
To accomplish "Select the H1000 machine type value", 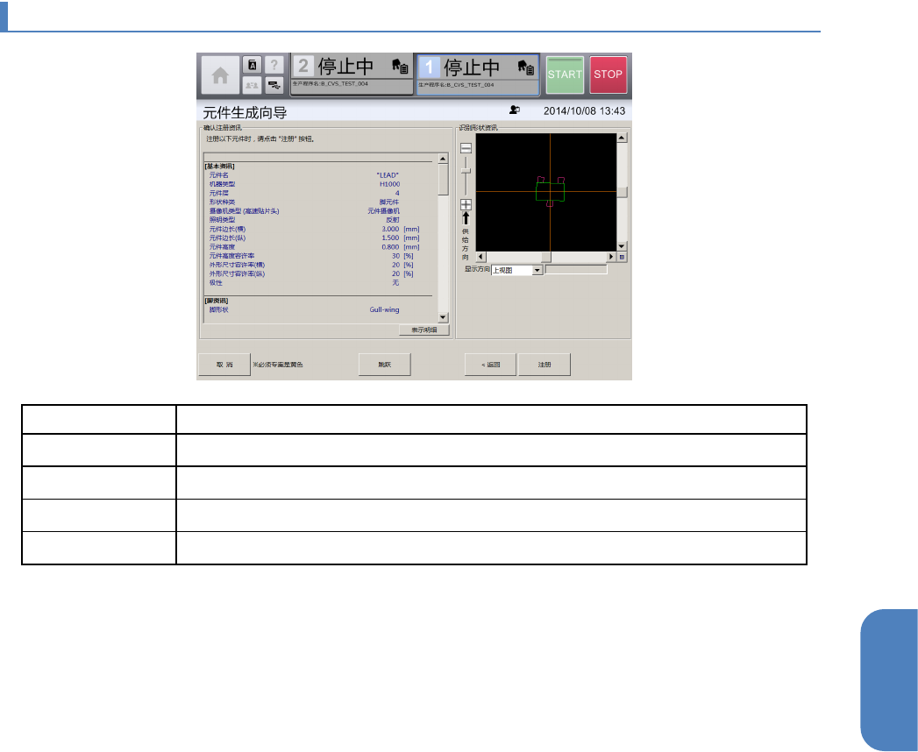I will (390, 184).
